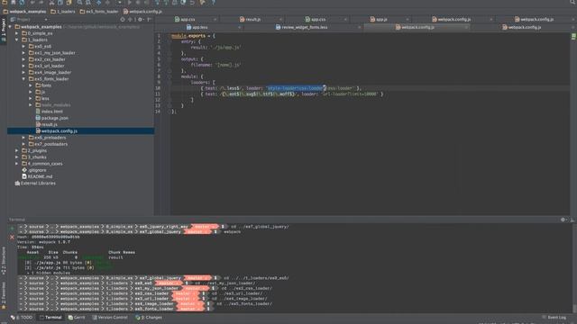Open Help with the question mark icon
The height and width of the screenshot is (324, 577).
[x=214, y=3]
